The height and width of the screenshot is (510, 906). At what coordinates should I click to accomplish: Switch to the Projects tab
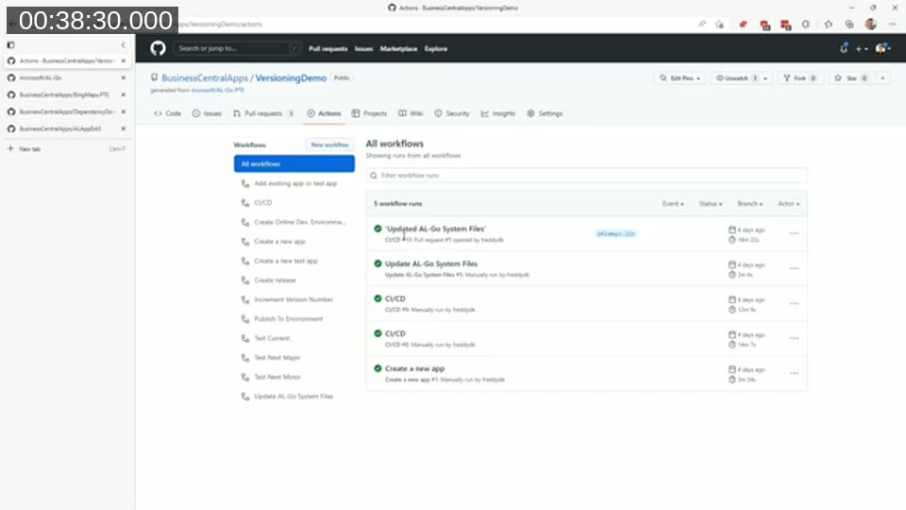(x=369, y=113)
